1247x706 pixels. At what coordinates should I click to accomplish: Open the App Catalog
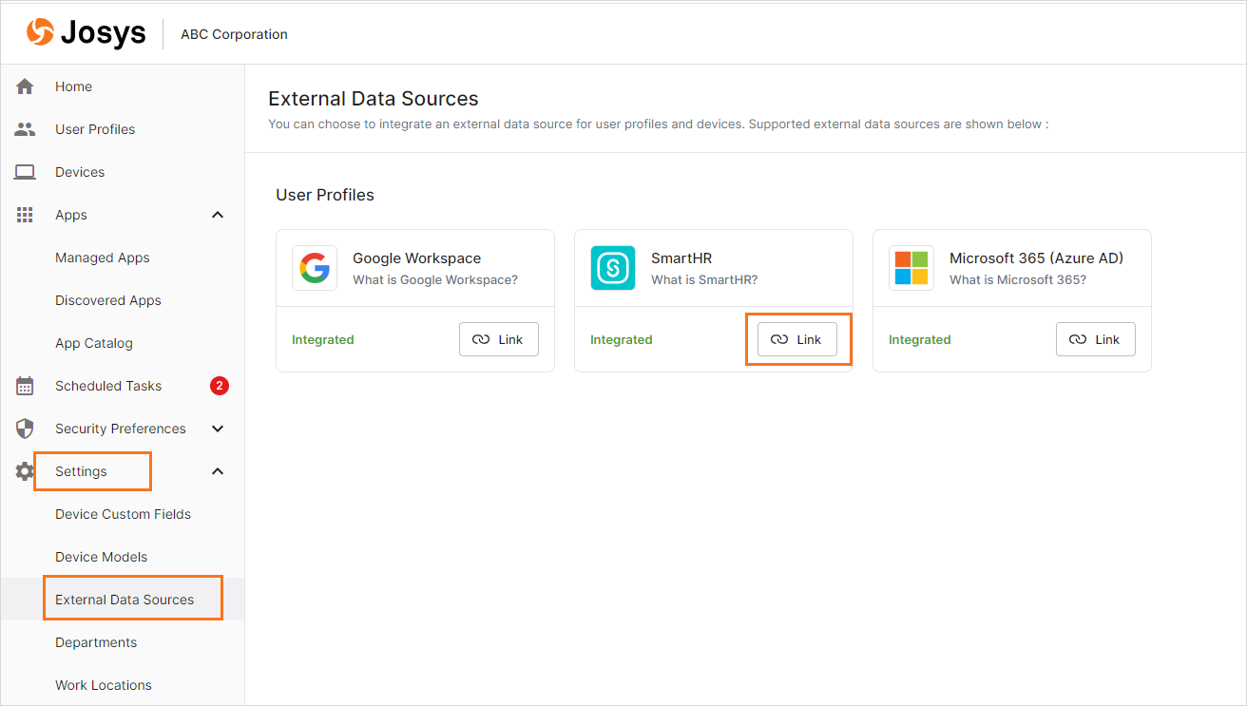point(94,343)
